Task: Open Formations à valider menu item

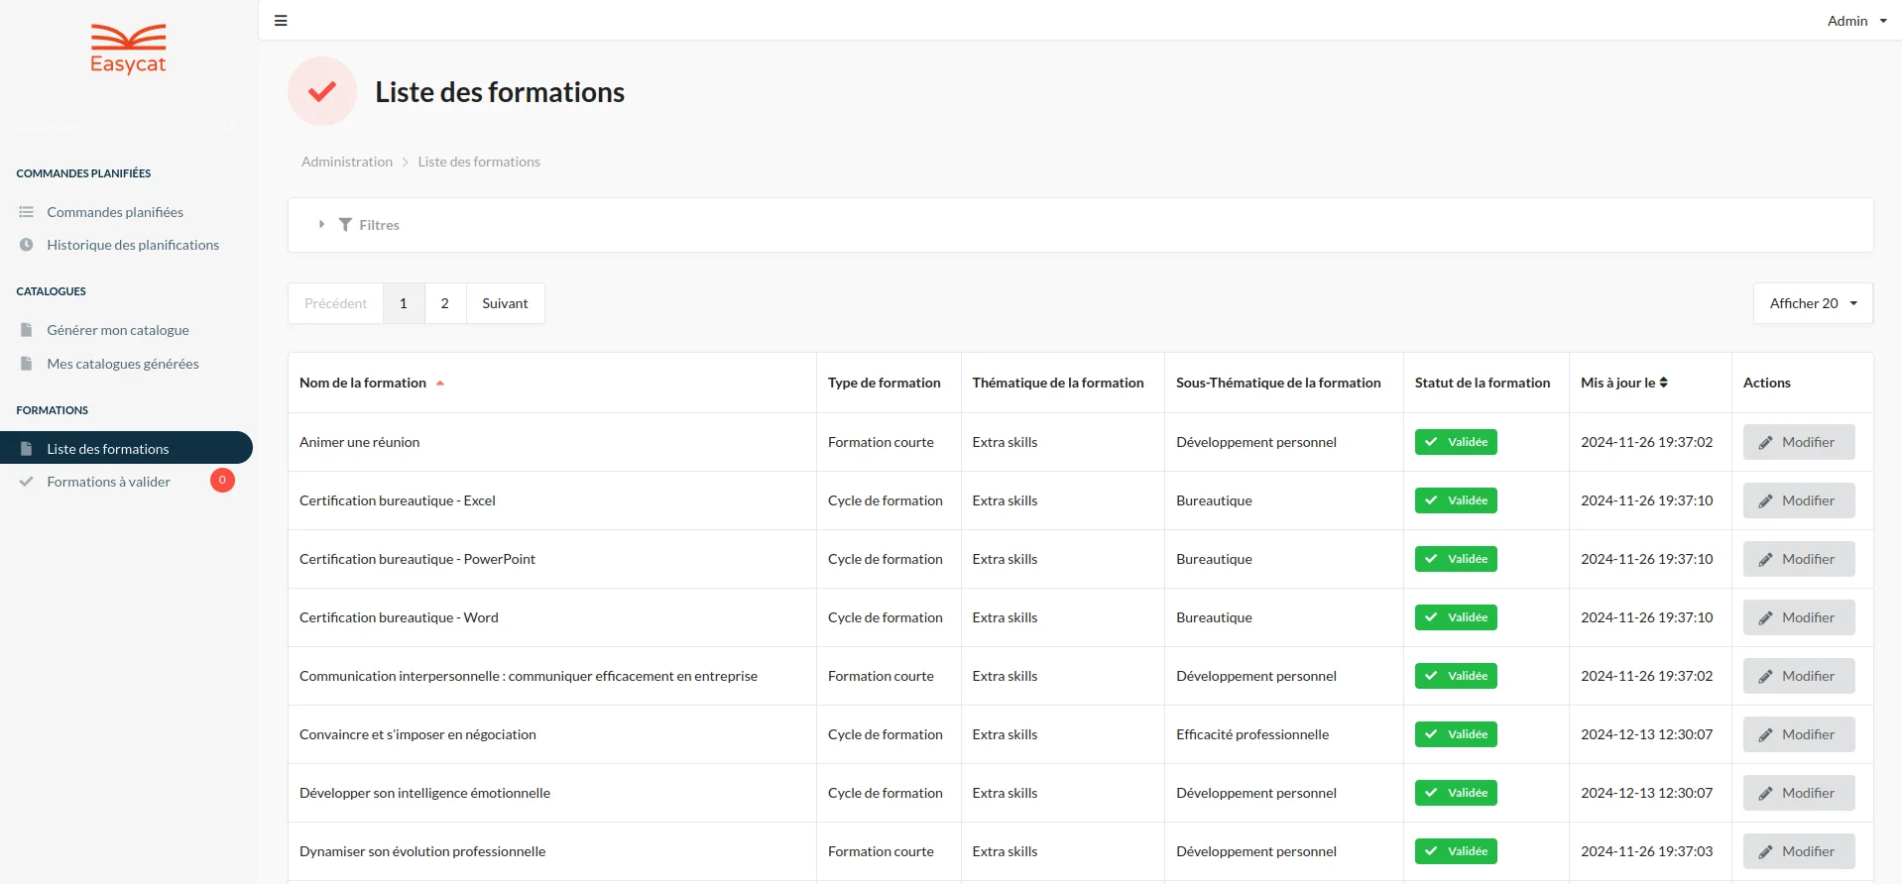Action: pos(109,482)
